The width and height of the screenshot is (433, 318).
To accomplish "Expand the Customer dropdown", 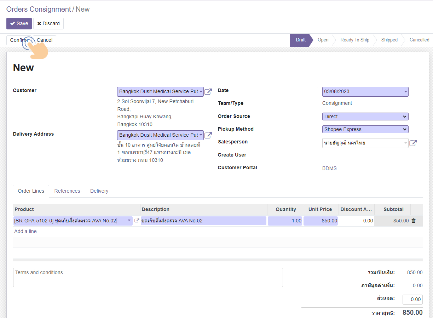I will coord(201,92).
